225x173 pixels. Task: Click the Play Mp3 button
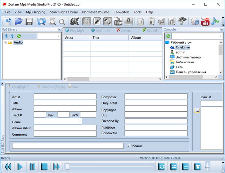(x=75, y=30)
